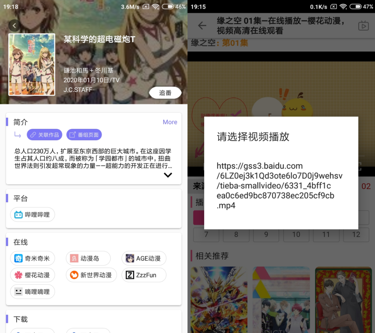Open the More link in 简介 section
The image size is (375, 333).
click(170, 122)
